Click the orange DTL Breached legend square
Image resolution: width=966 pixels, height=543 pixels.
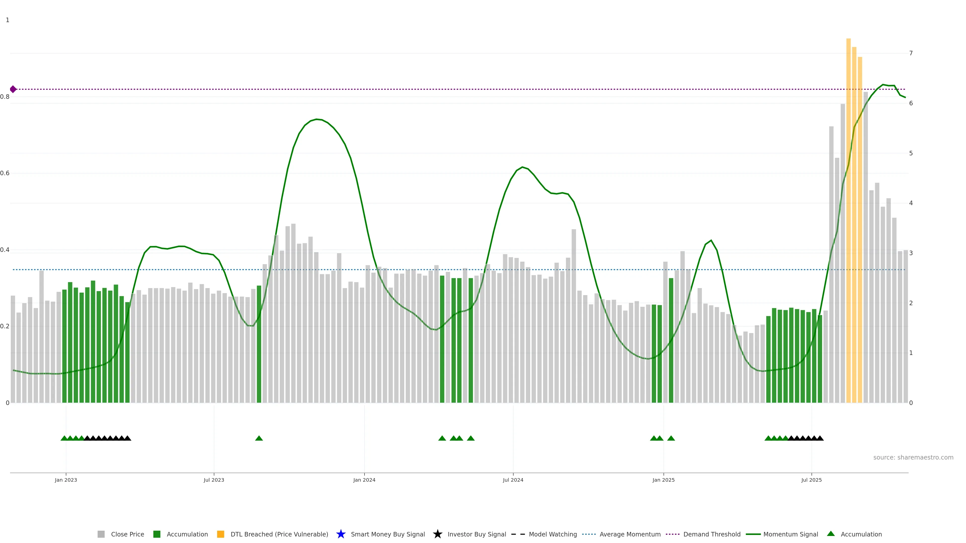coord(221,534)
